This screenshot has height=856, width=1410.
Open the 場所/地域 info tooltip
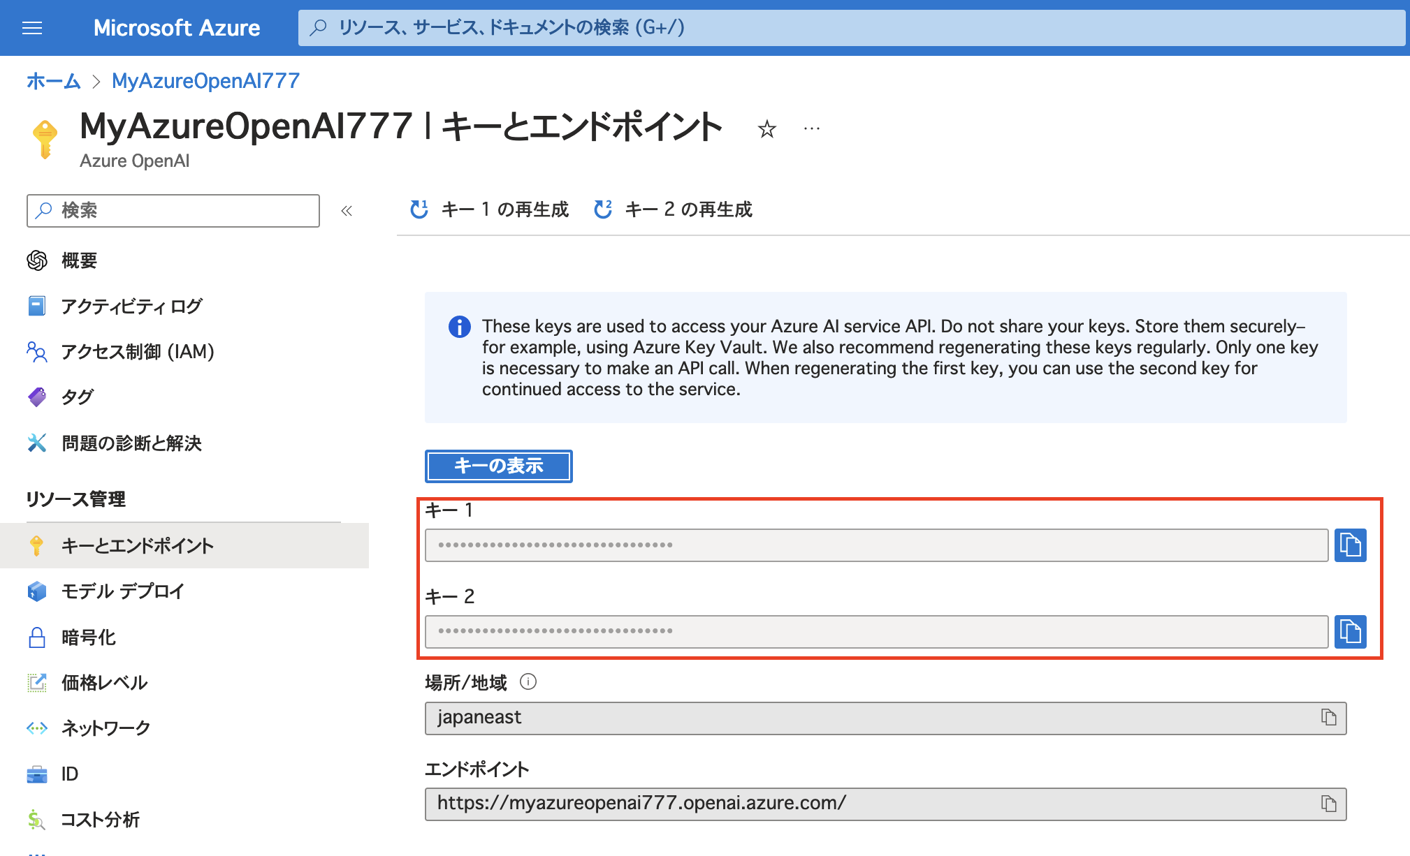pyautogui.click(x=529, y=682)
